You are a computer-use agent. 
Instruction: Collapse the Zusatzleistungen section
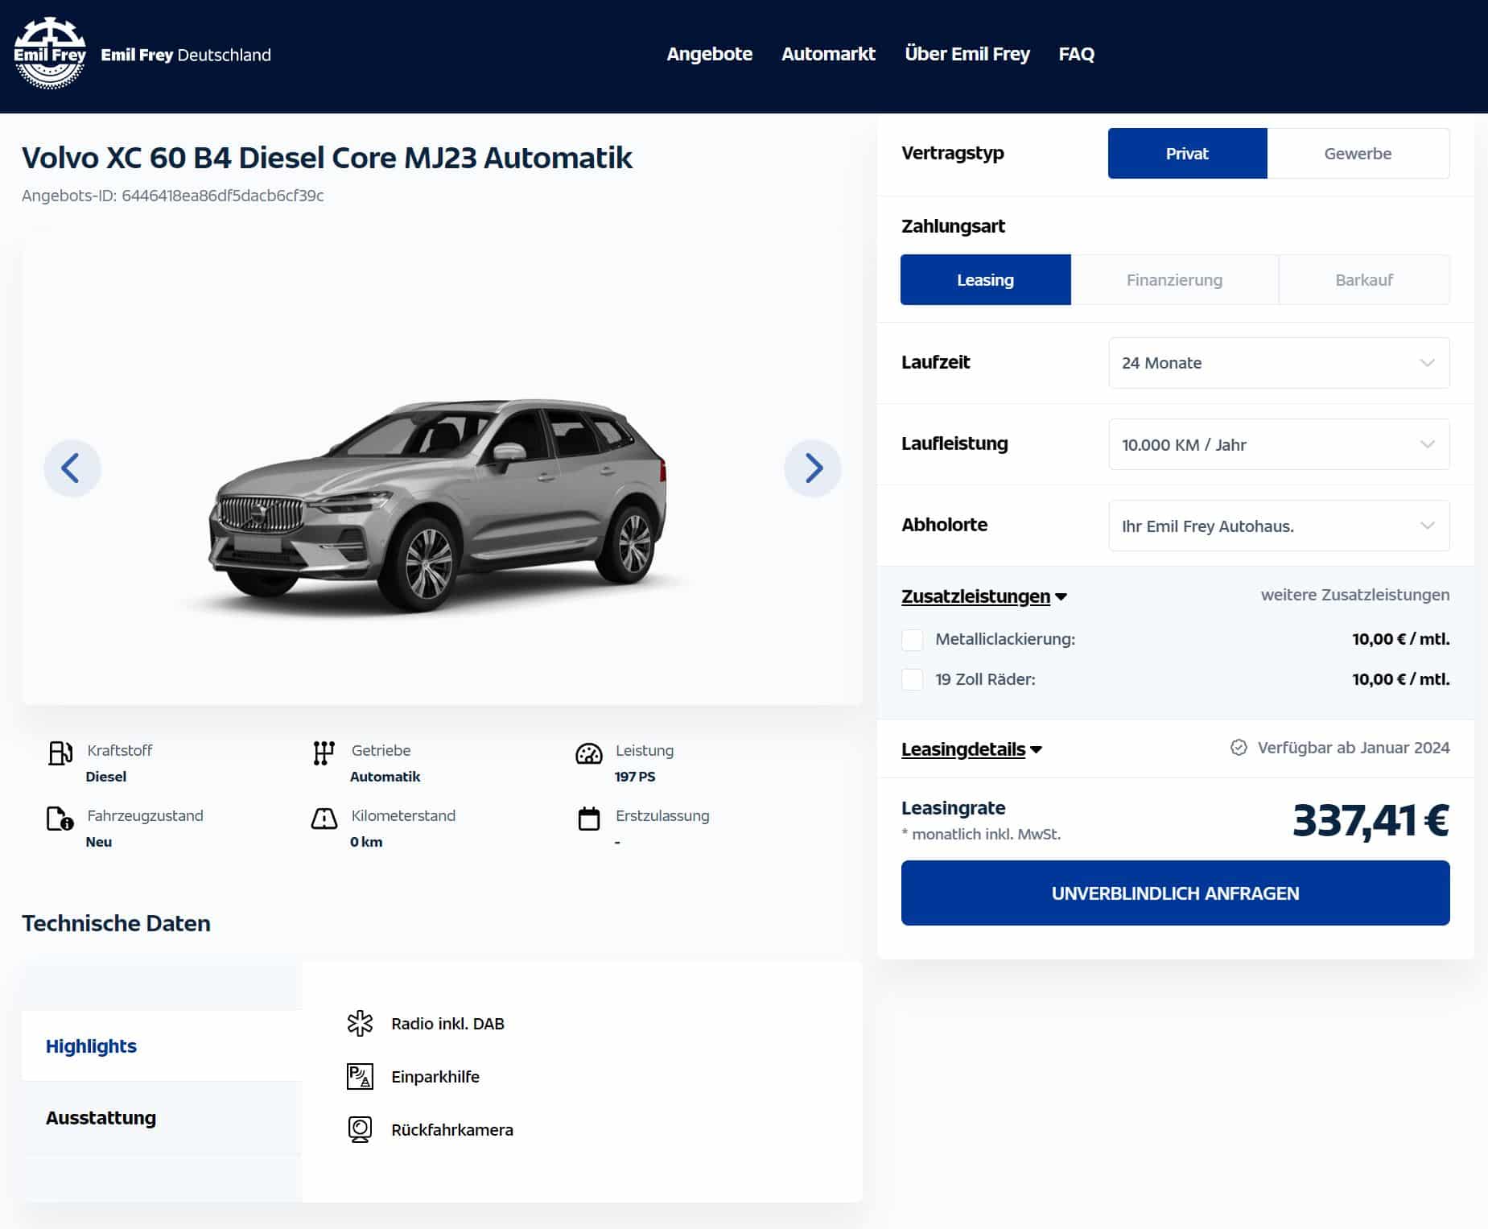point(983,596)
